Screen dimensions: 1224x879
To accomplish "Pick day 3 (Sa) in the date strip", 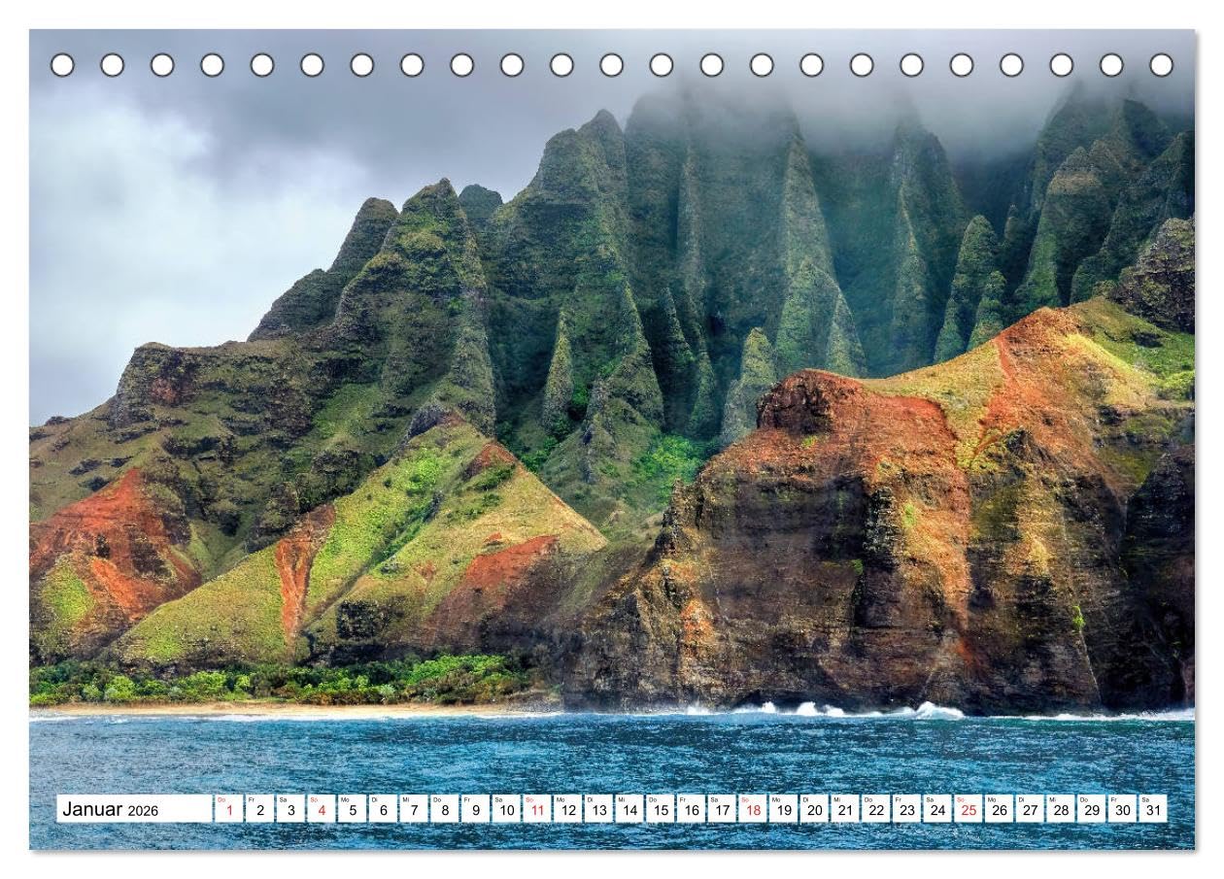I will click(290, 809).
